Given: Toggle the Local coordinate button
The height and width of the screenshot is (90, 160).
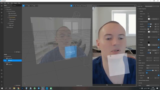Looking at the screenshot, I should point(79,6).
